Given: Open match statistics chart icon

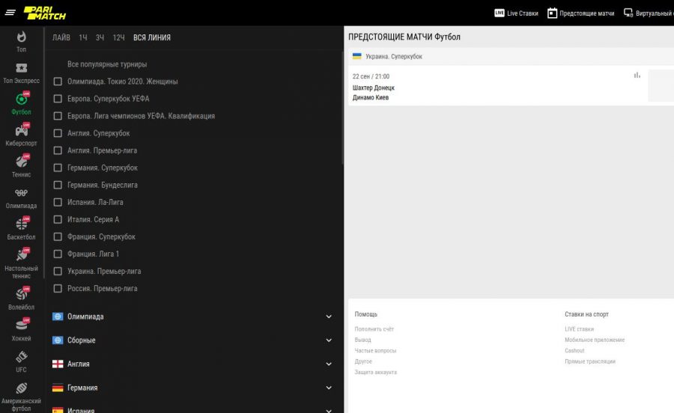Looking at the screenshot, I should (x=637, y=75).
